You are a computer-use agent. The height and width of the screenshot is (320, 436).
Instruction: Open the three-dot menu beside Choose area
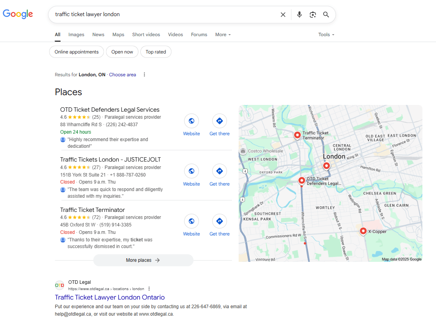pos(144,75)
